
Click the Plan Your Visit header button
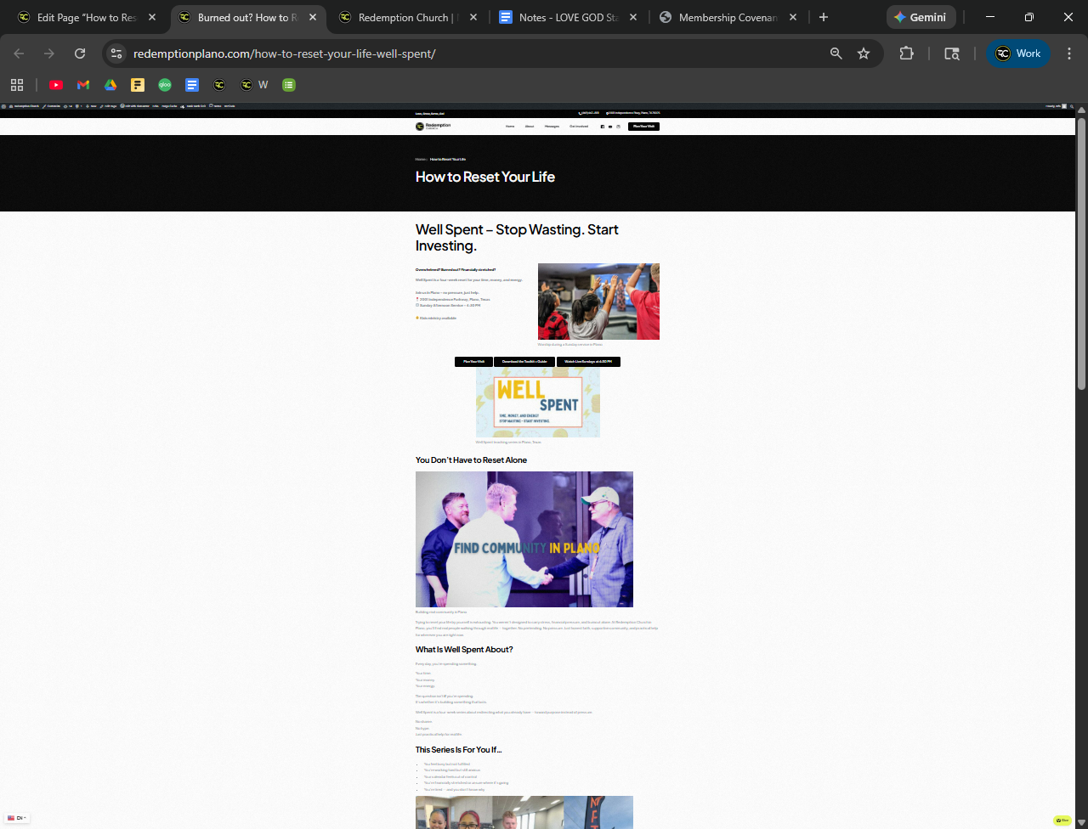click(x=643, y=127)
